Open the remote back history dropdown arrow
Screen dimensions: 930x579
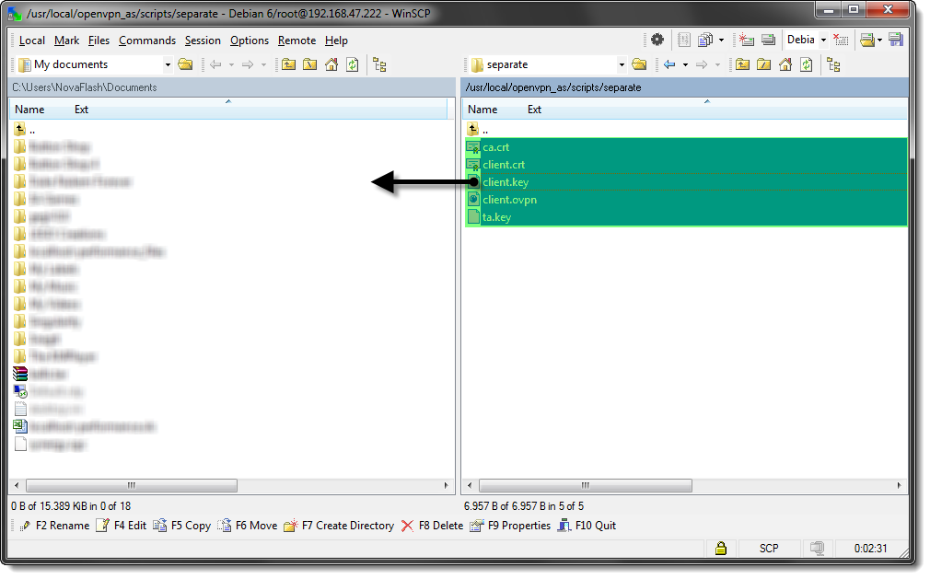click(x=685, y=64)
